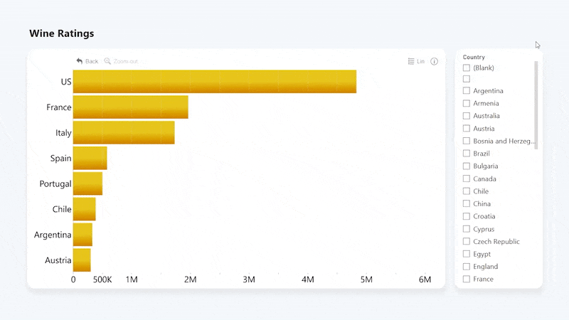
Task: Enable the Argentina country filter
Action: [x=467, y=91]
